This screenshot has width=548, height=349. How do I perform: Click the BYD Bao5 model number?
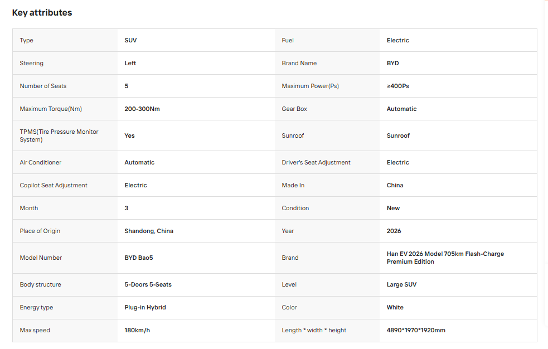(x=139, y=258)
